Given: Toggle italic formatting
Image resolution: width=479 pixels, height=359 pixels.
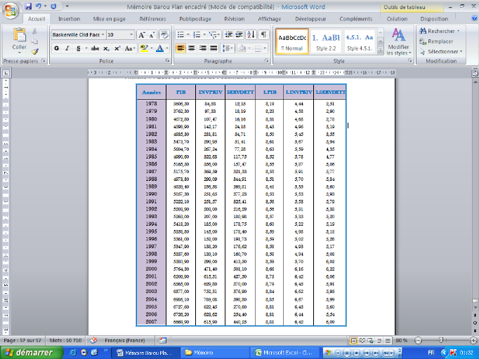Looking at the screenshot, I should pos(67,48).
